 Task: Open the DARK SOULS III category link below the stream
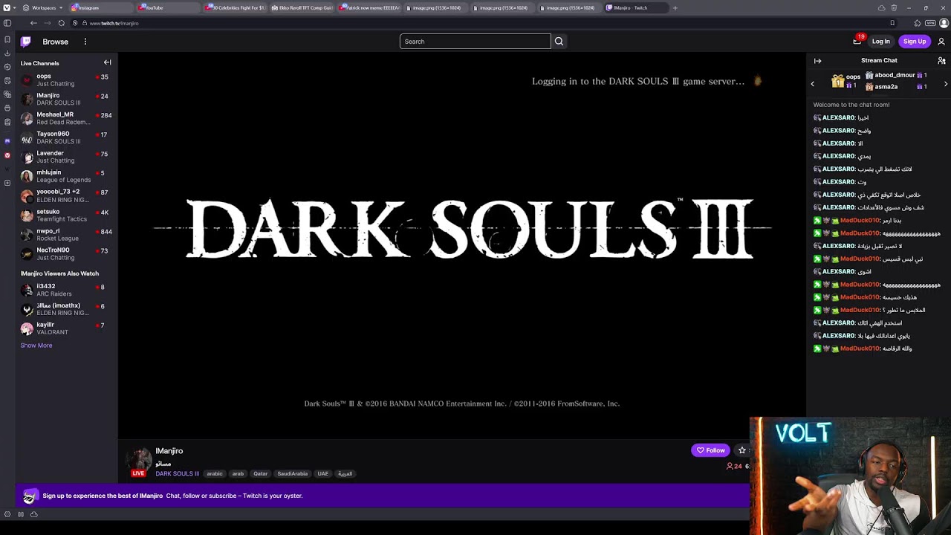point(177,473)
